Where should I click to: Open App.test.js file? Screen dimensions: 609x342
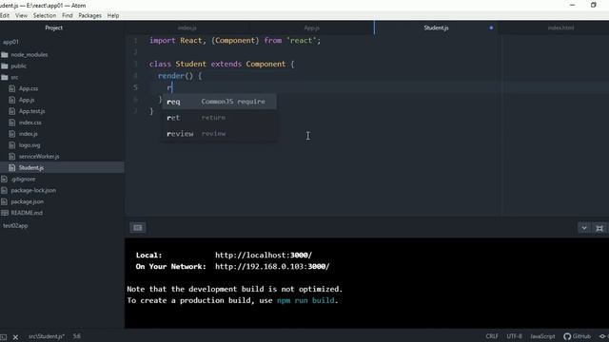[31, 111]
